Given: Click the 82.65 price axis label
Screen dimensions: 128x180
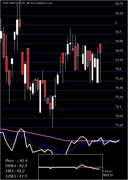Looking at the screenshot, I should point(119,50).
